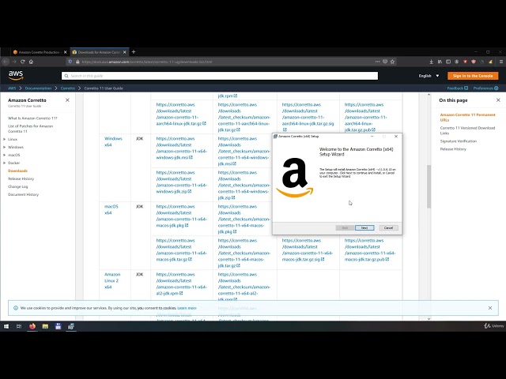The height and width of the screenshot is (379, 506).
Task: Click the browser back arrow
Action: (6, 62)
